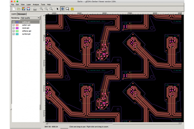Viewport: 194px width, 129px height.
Task: Uncheck the resist.gbr layer checkbox
Action: pyautogui.click(x=13, y=28)
